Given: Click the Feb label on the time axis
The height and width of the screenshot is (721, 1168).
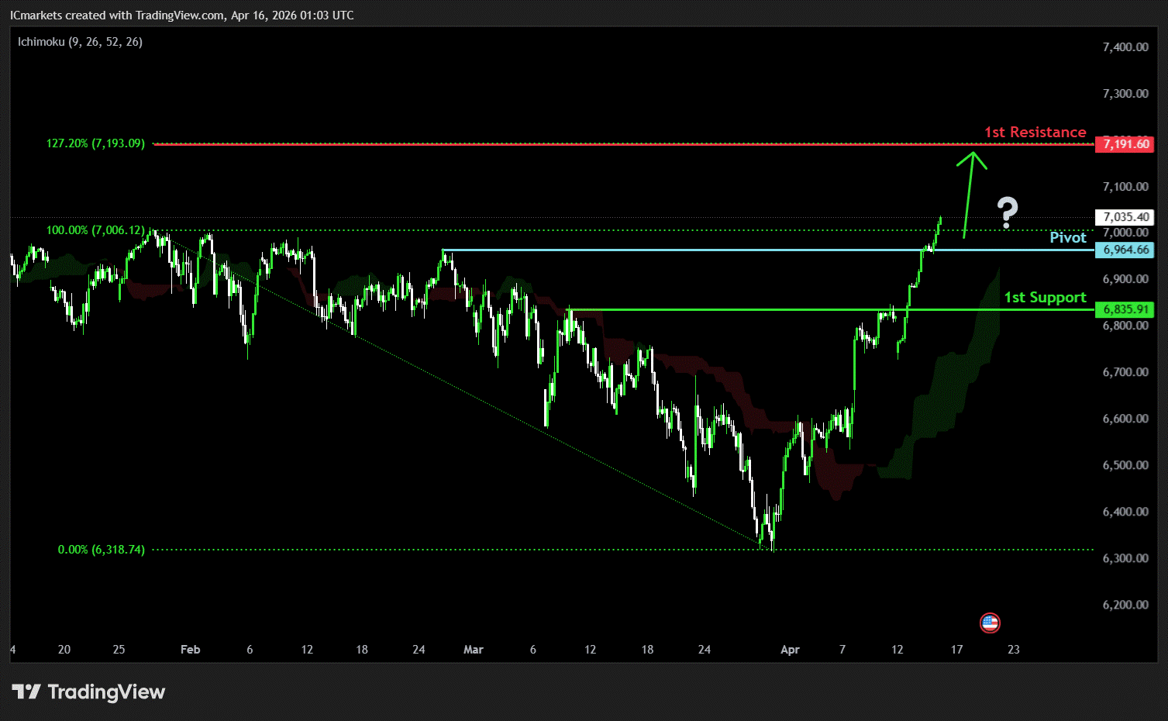Looking at the screenshot, I should point(190,650).
